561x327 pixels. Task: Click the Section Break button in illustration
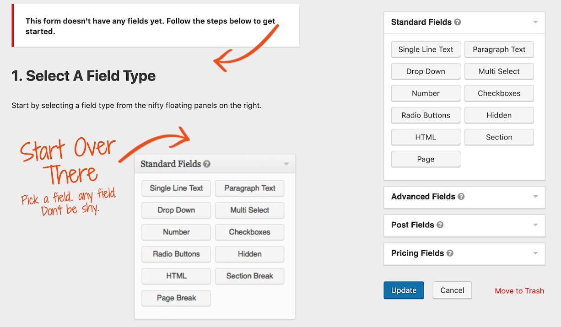tap(250, 276)
